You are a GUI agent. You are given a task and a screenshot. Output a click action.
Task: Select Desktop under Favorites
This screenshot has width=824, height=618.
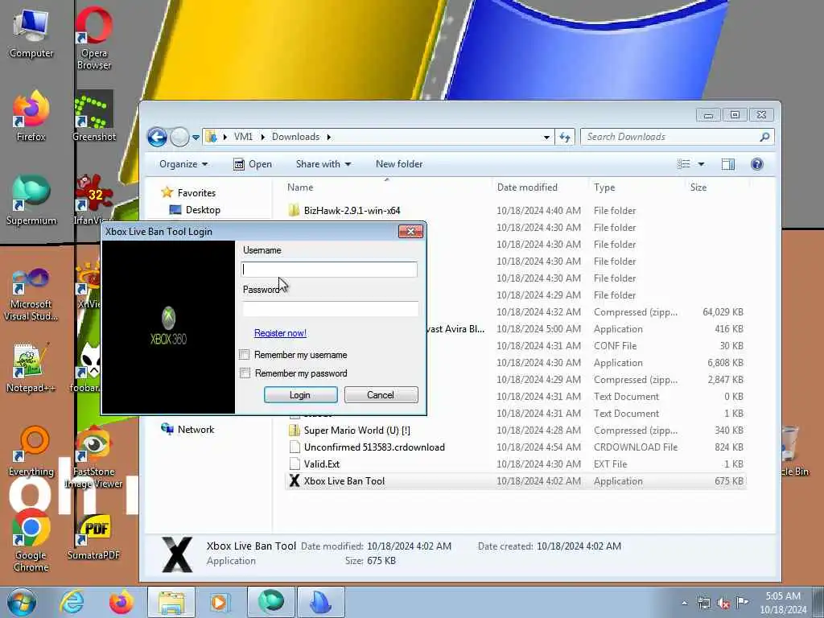click(x=195, y=210)
